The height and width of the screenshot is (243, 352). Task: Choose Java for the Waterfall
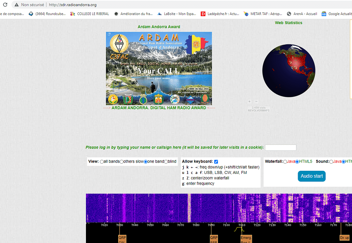[285, 162]
